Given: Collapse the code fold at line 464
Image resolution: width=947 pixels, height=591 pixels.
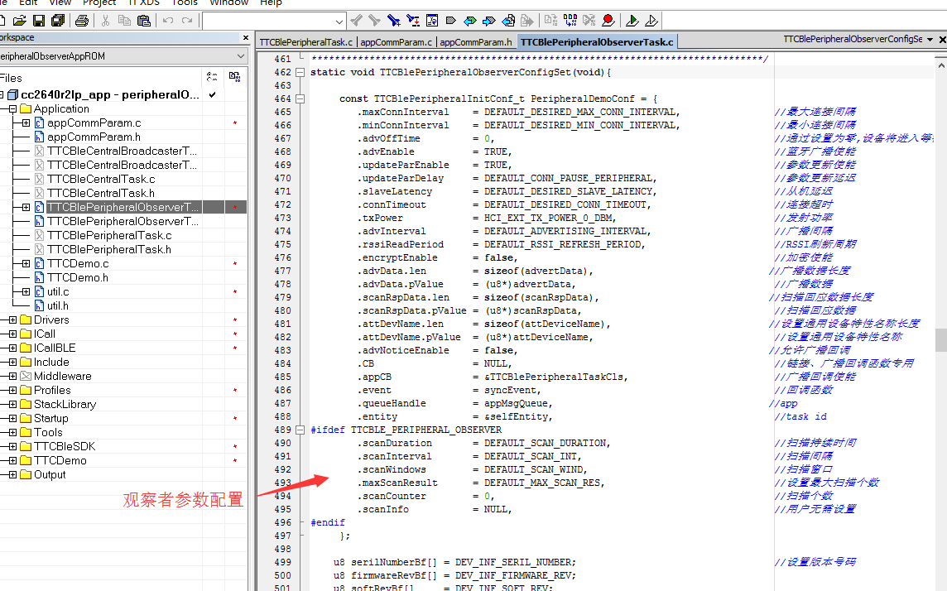Looking at the screenshot, I should coord(300,99).
